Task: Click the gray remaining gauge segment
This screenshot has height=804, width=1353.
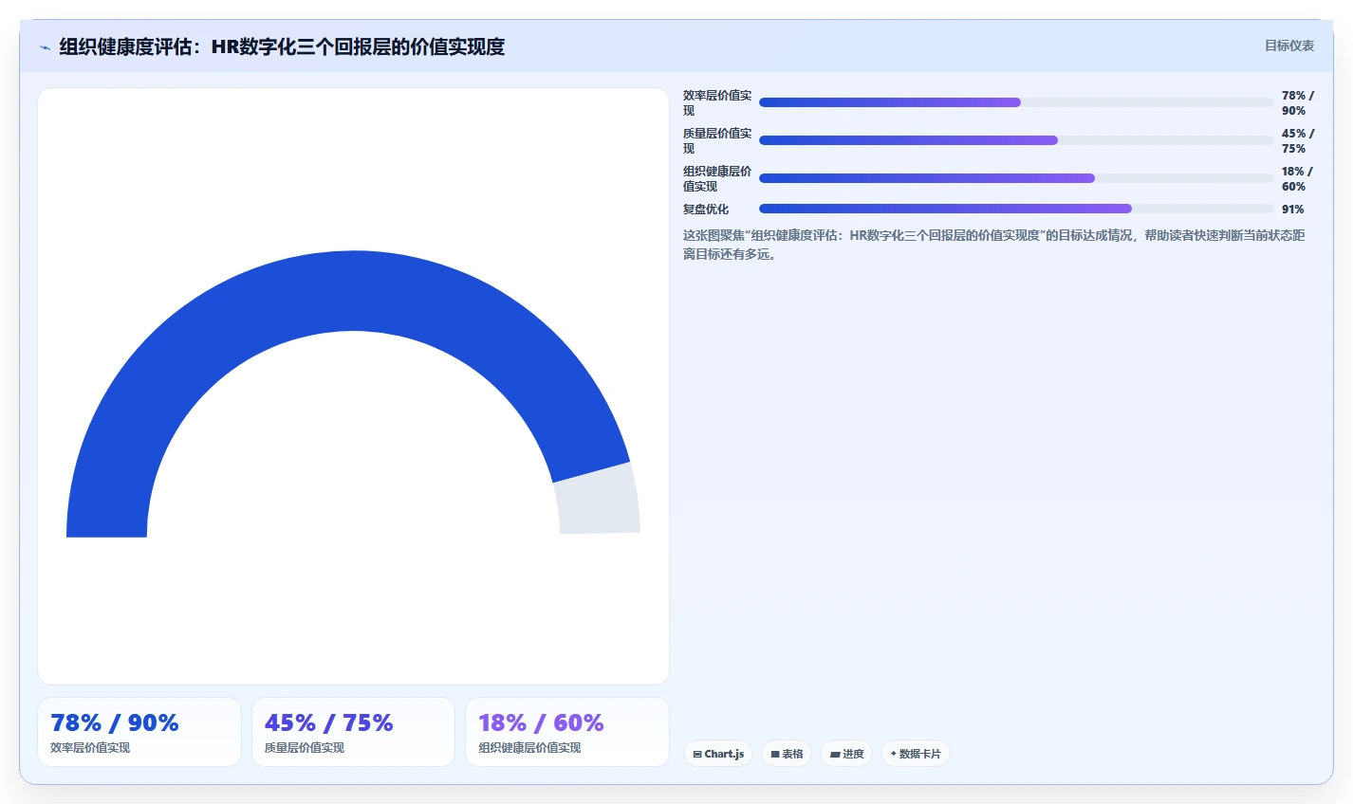Action: pyautogui.click(x=600, y=500)
